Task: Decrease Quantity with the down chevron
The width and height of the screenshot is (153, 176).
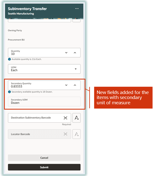Action: (66, 53)
